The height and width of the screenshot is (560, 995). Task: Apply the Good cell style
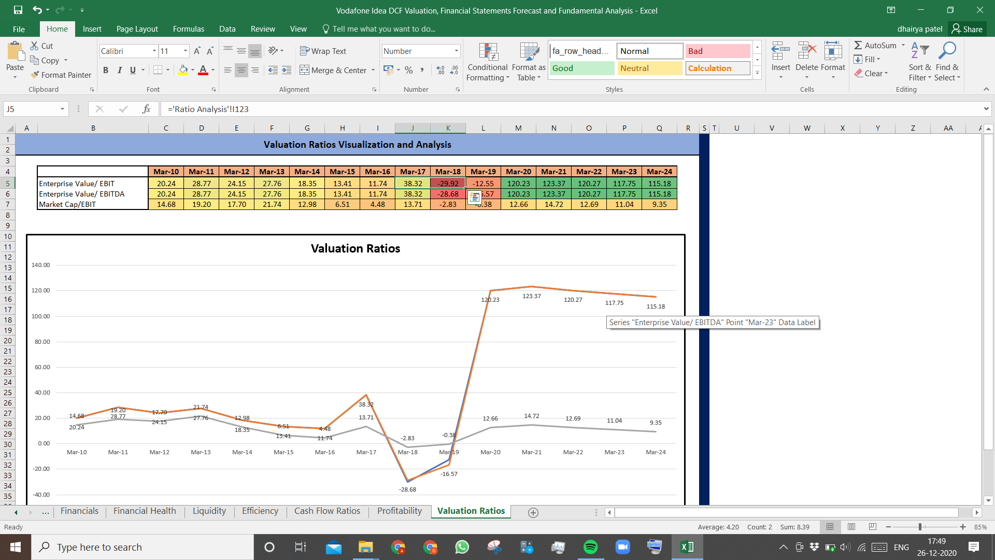(x=581, y=68)
